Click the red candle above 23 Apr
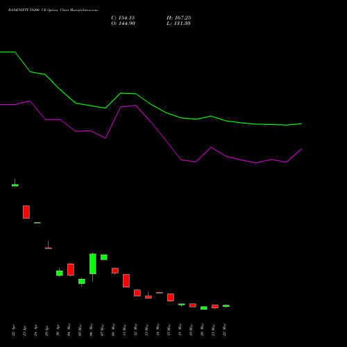 click(x=26, y=212)
